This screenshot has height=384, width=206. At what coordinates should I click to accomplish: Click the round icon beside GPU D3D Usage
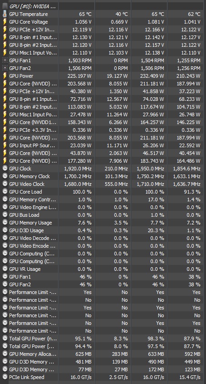click(5, 230)
